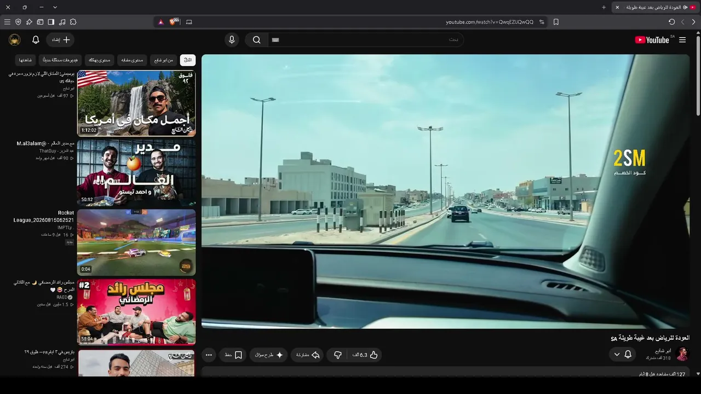This screenshot has height=394, width=701.
Task: Click the cast/media icon in the address bar
Action: pyautogui.click(x=189, y=22)
